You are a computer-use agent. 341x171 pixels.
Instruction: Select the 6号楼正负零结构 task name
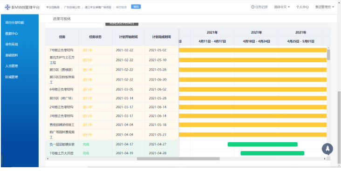pyautogui.click(x=61, y=89)
